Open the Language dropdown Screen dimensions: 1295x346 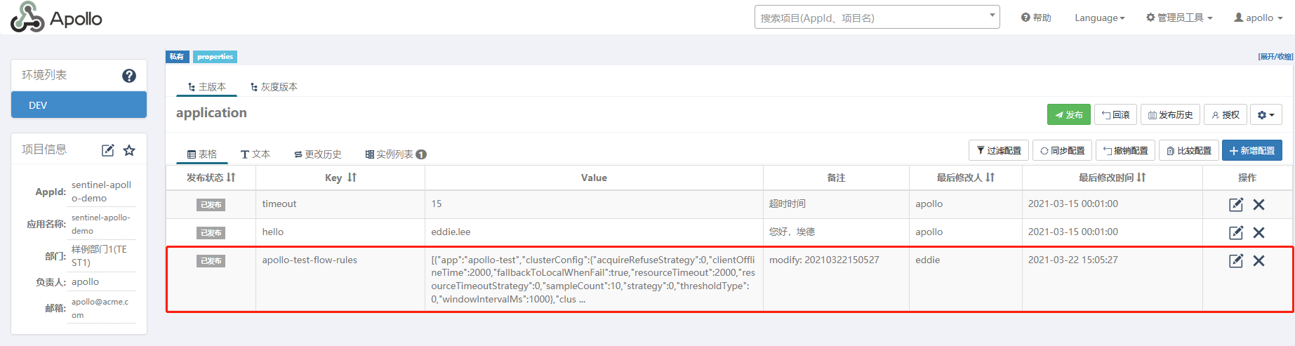(1099, 18)
